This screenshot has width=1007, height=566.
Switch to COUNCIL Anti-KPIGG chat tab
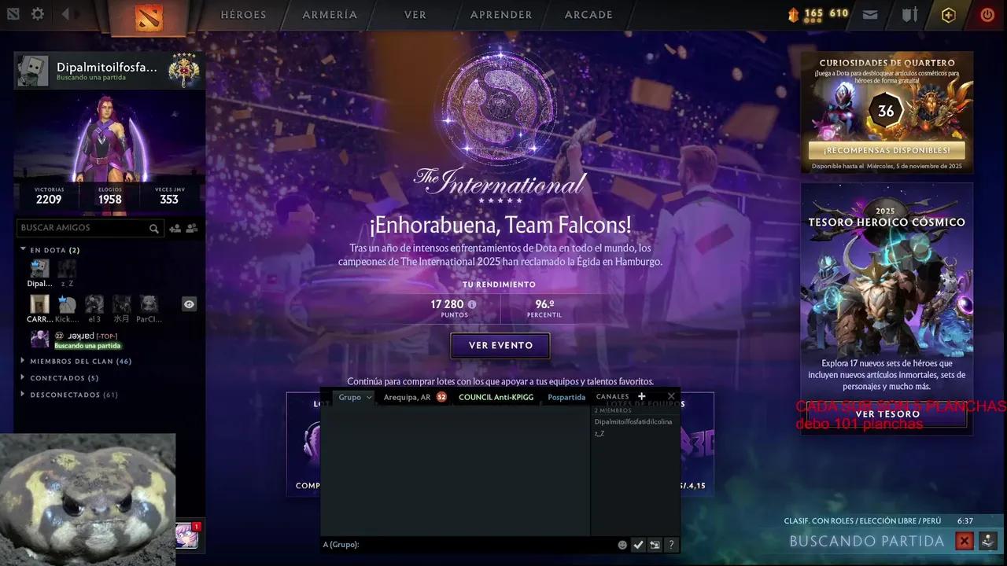(496, 397)
